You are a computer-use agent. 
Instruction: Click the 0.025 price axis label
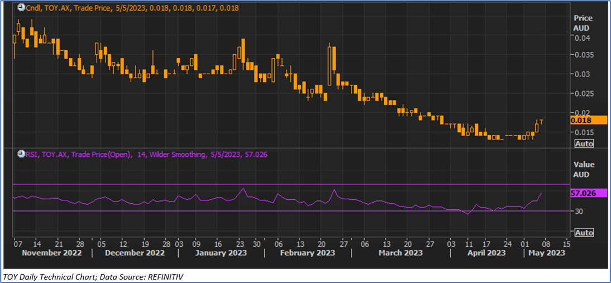click(x=584, y=93)
